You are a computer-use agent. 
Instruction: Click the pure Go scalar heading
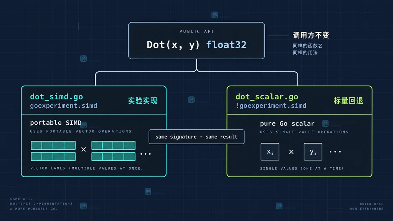coord(287,124)
